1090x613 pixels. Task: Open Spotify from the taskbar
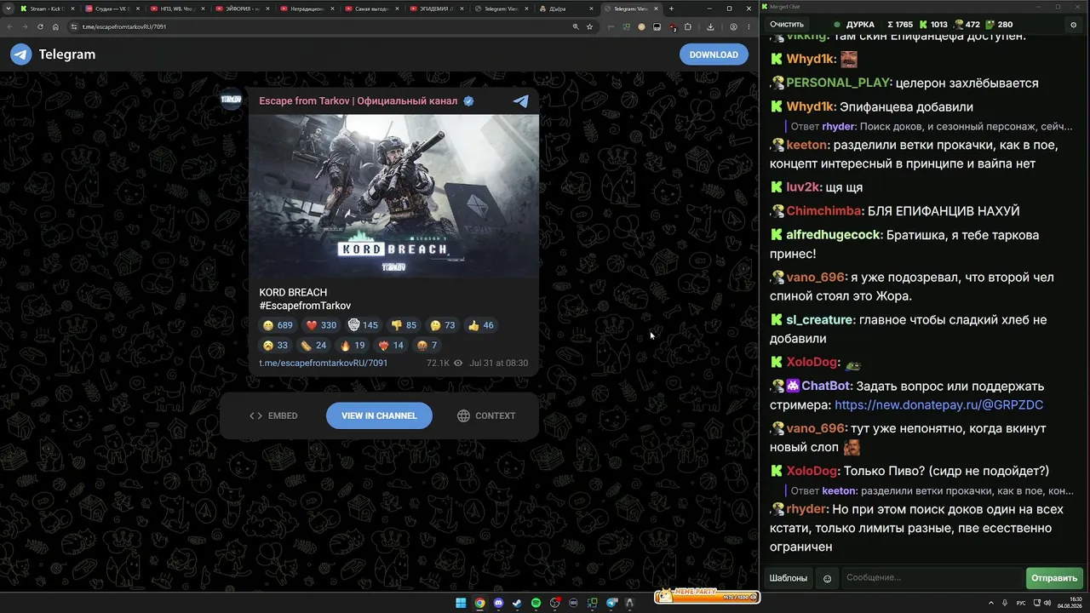(x=536, y=603)
